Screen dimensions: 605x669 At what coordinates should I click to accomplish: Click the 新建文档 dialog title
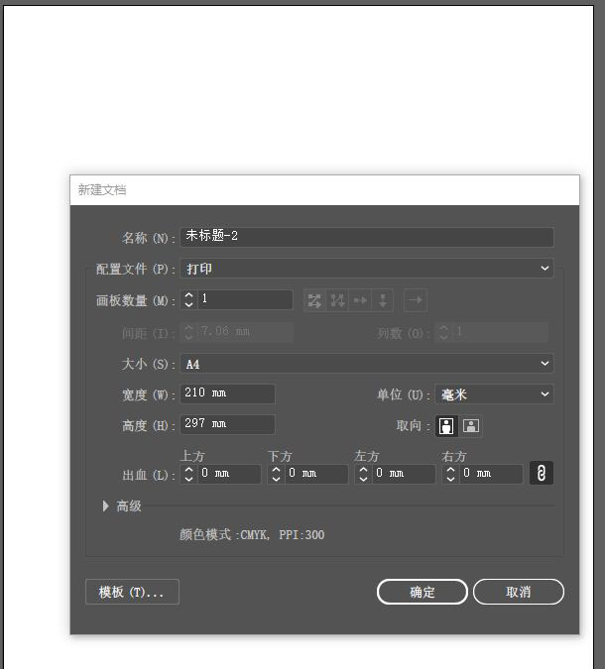coord(102,190)
